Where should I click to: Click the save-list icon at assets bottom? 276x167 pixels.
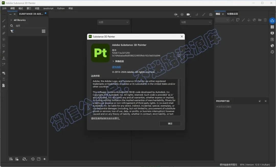(x=11, y=159)
